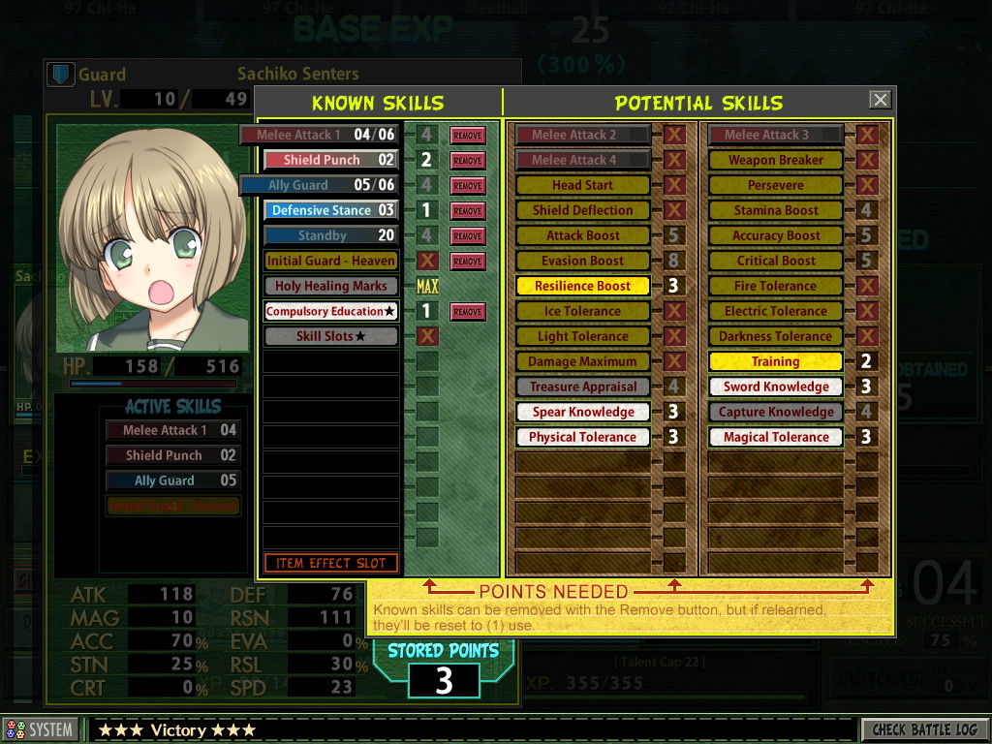Select Melee Attack 1 in known skills

pyautogui.click(x=320, y=134)
